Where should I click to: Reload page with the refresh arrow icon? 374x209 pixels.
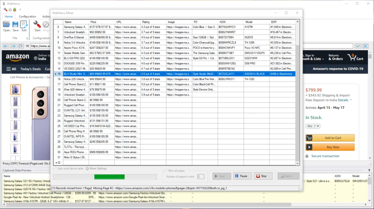20,46
